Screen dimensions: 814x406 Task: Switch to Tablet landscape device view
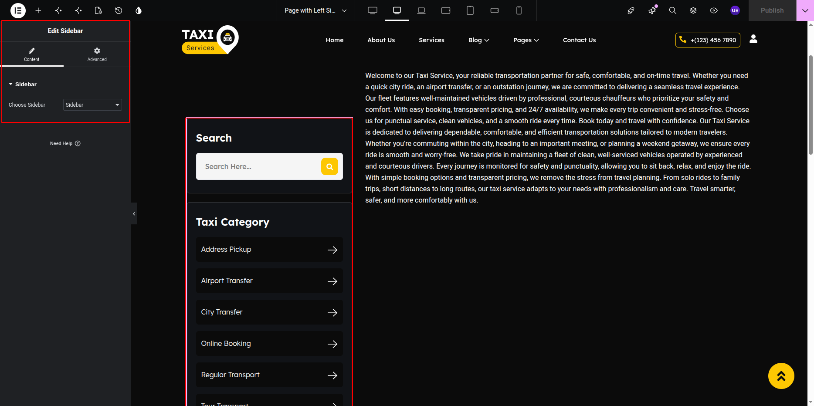(x=446, y=10)
